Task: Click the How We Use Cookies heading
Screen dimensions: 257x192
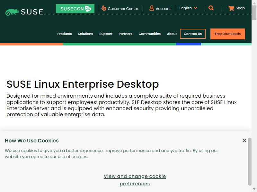Action: pyautogui.click(x=31, y=140)
